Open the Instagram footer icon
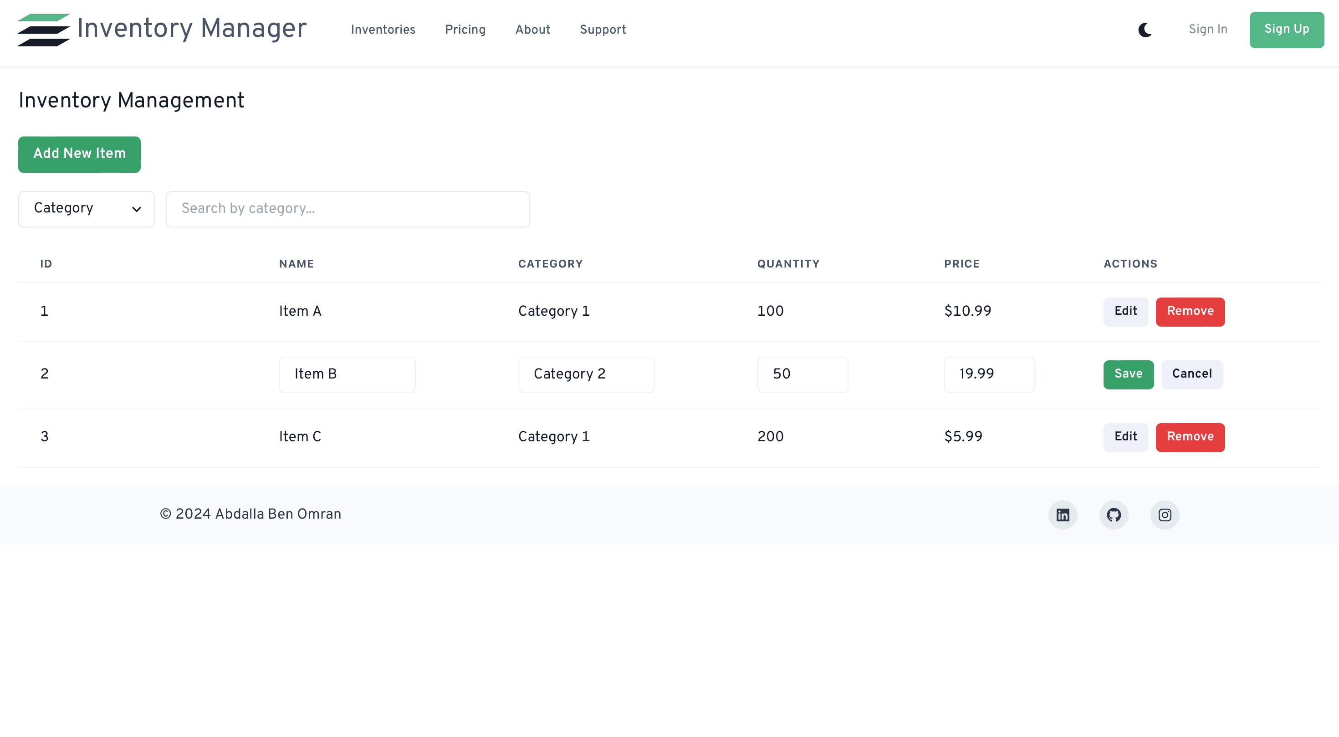The width and height of the screenshot is (1339, 737). 1165,515
